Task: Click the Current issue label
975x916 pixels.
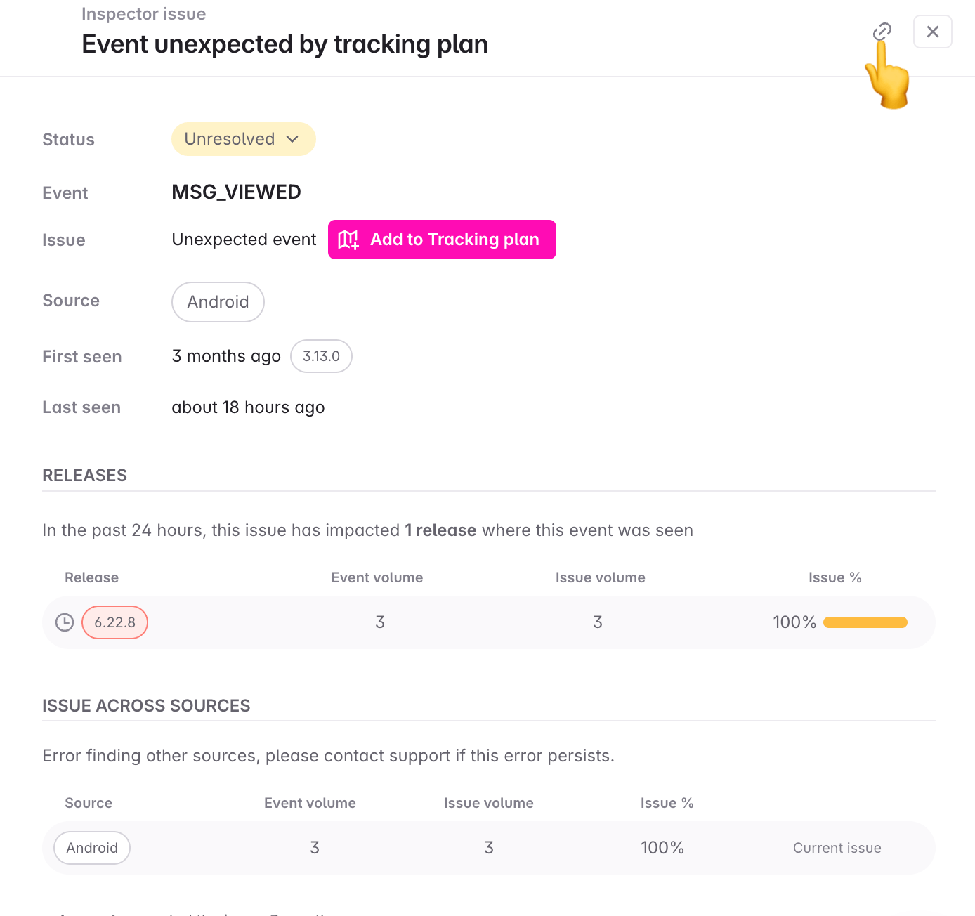Action: click(x=837, y=848)
